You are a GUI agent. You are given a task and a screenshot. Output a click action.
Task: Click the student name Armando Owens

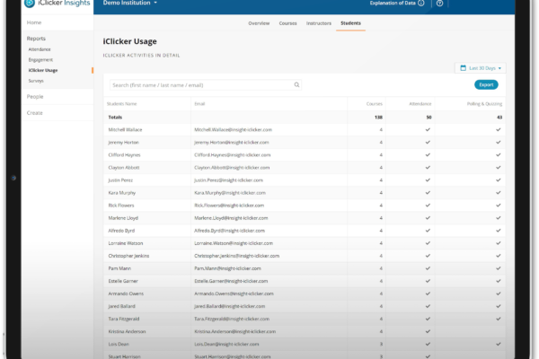tap(126, 293)
